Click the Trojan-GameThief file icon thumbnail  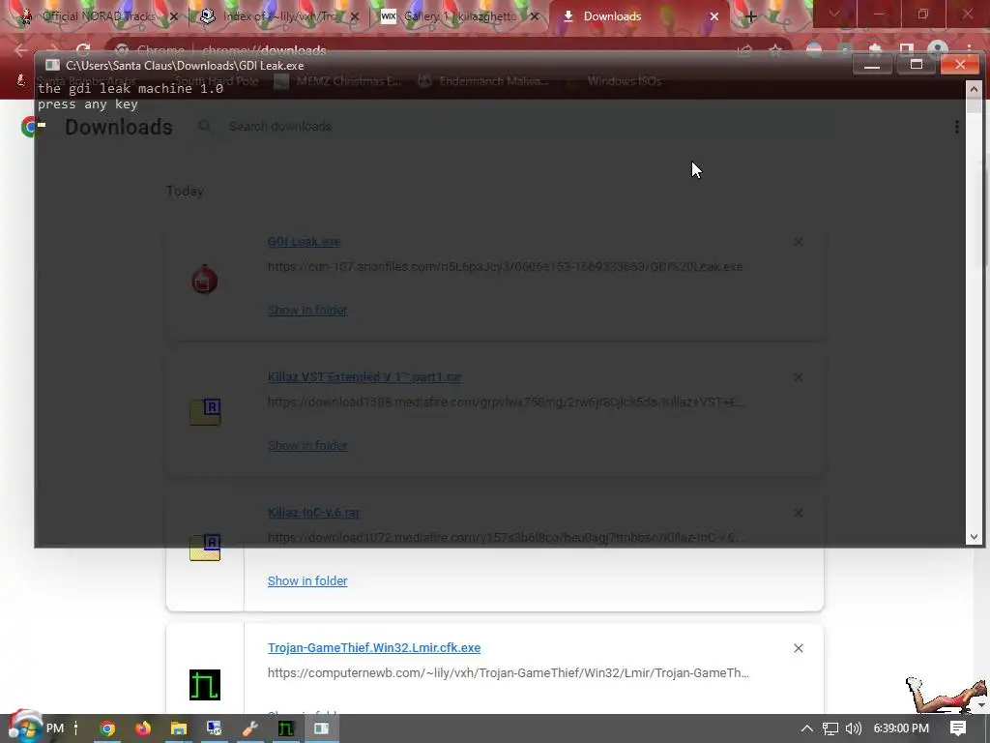[x=205, y=685]
